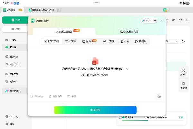Collapse the storage panel with double arrow
The image size is (193, 129).
coord(119,118)
